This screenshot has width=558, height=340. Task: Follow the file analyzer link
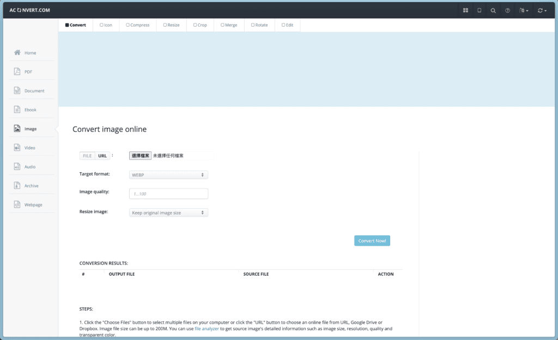point(207,329)
